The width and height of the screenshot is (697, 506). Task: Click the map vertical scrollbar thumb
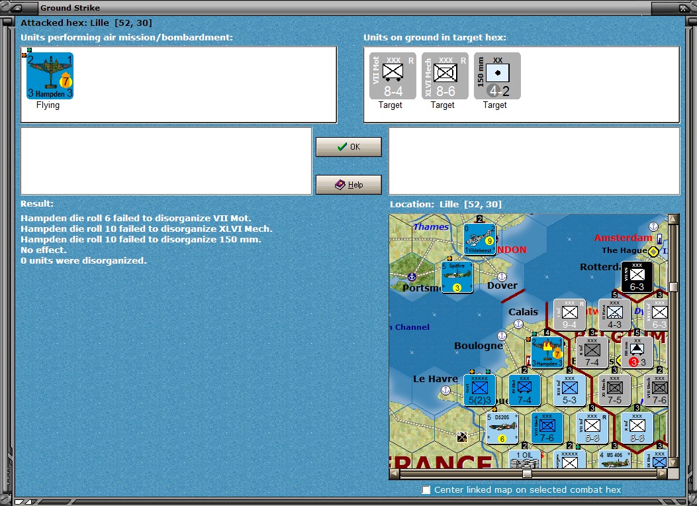point(673,287)
